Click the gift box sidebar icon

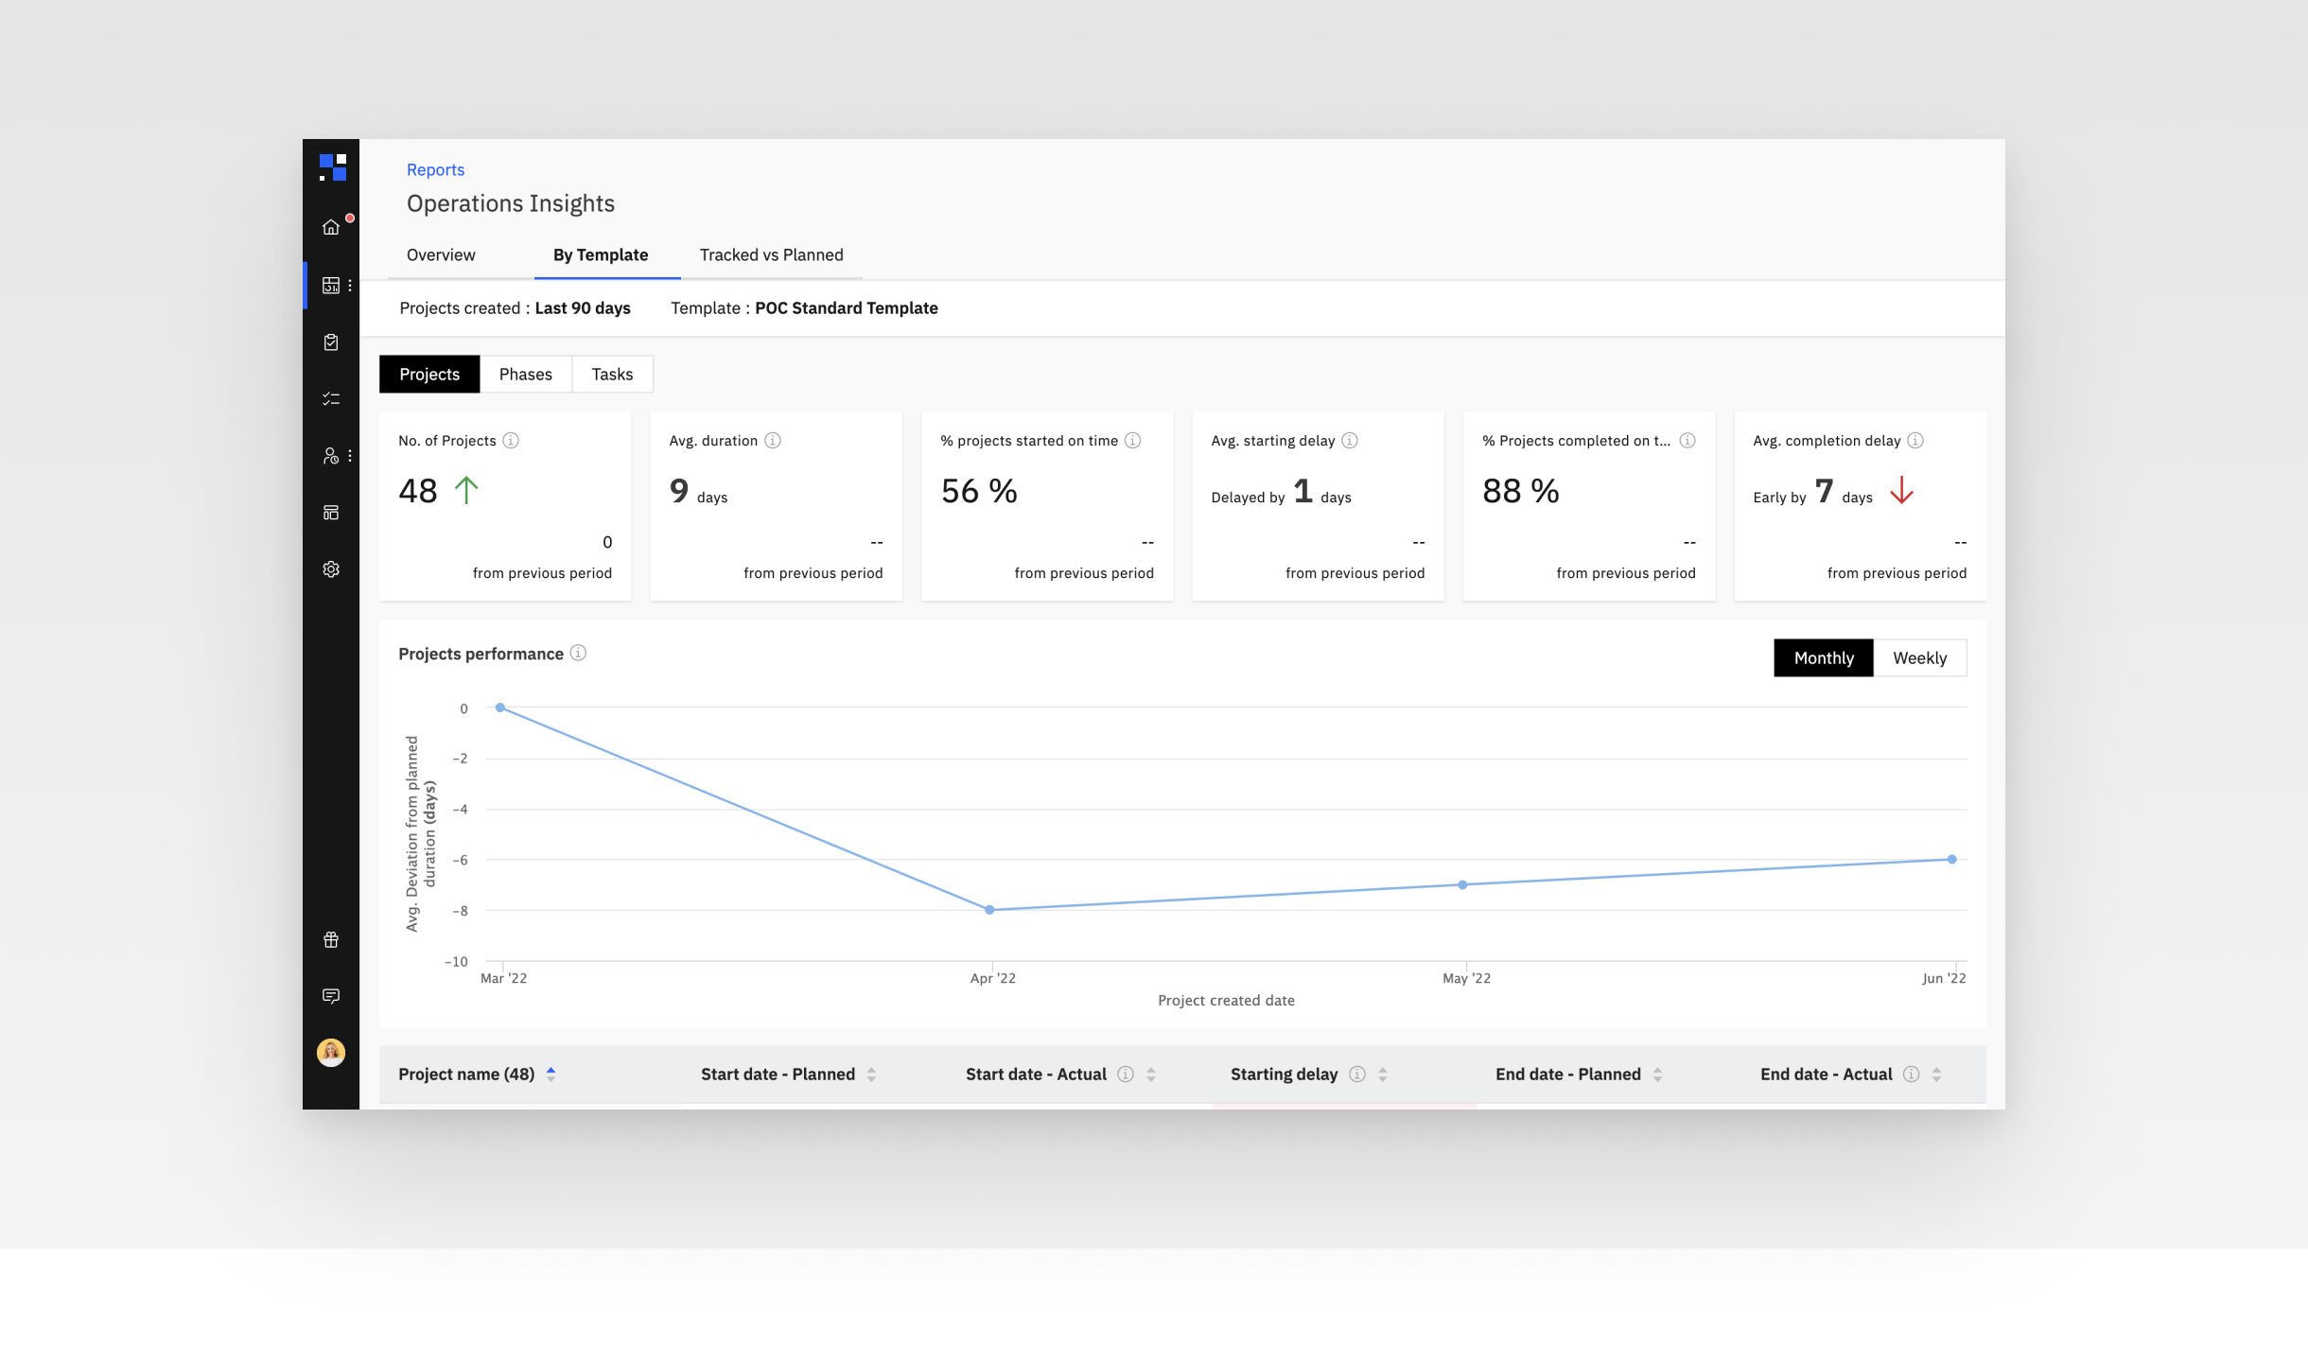[x=330, y=939]
